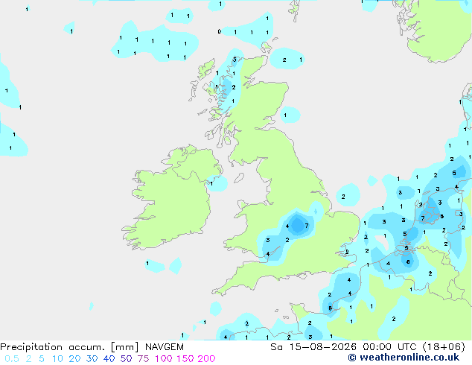
Task: Click the 100 mm legend value
Action: 164,359
